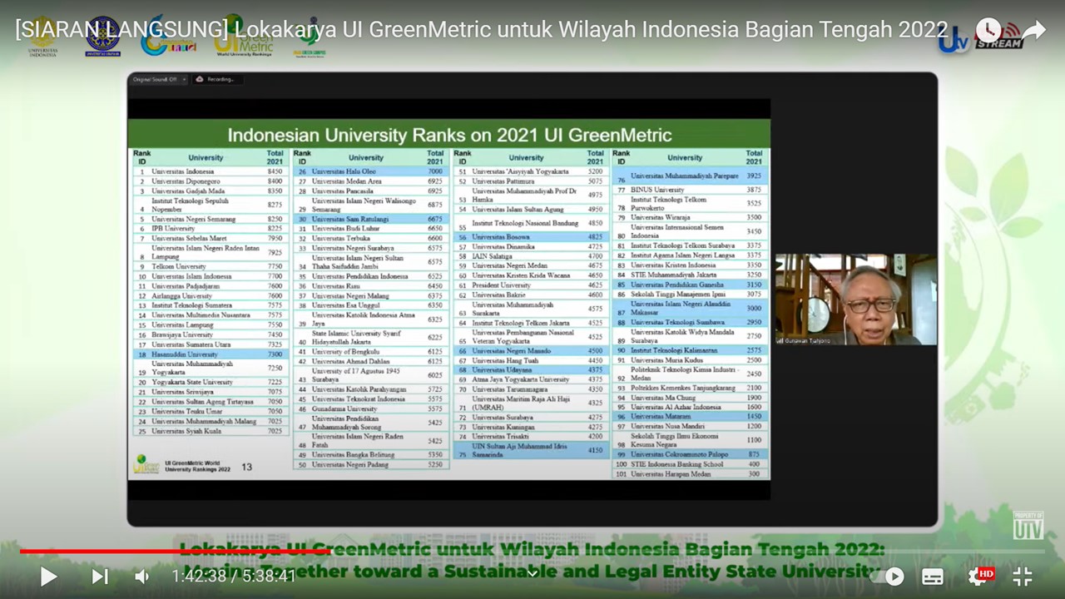
Task: Play the video
Action: coord(48,576)
